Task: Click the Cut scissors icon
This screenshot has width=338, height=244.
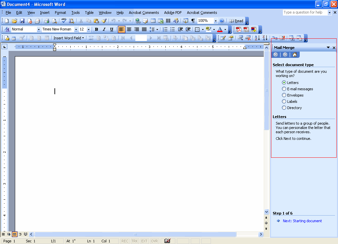Action: pyautogui.click(x=81, y=21)
